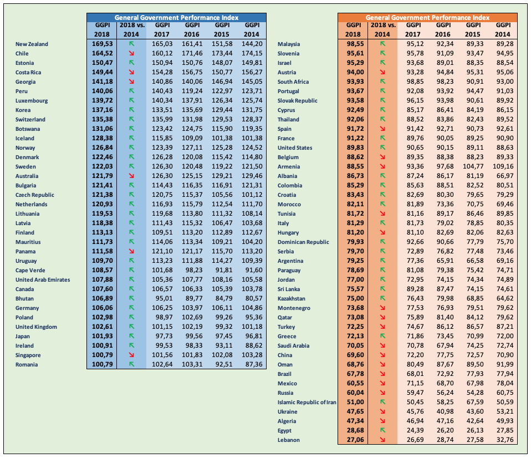Click the value 28,68 for Egypt
The width and height of the screenshot is (531, 458).
coord(355,430)
